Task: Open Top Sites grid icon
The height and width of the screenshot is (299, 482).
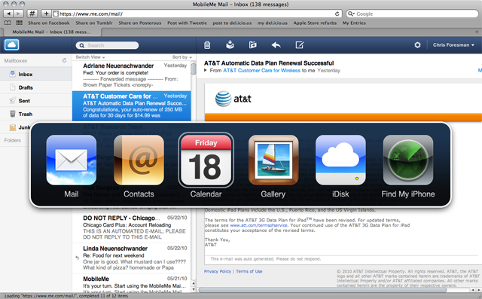Action: (19, 23)
